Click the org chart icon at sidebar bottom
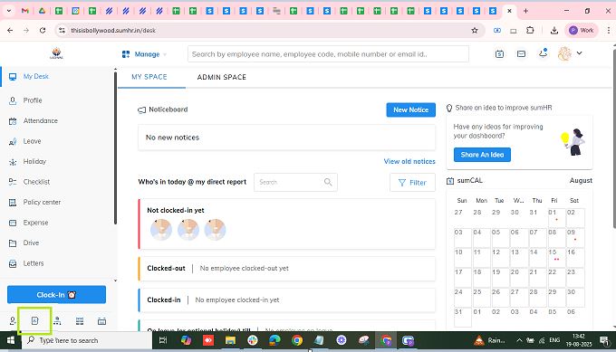616x352 pixels. 57,321
